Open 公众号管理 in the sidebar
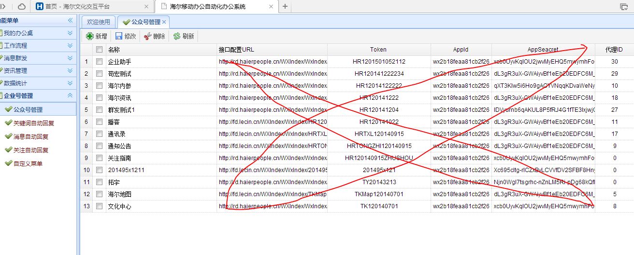This screenshot has height=255, width=634. (x=38, y=109)
